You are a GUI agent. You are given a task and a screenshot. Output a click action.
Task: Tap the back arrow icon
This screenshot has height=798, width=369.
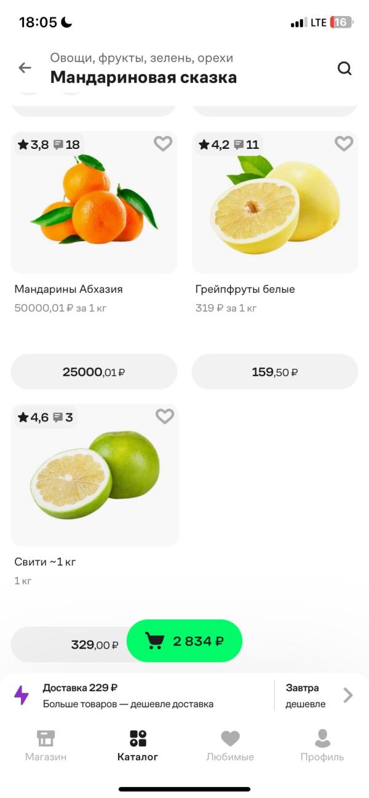[25, 68]
